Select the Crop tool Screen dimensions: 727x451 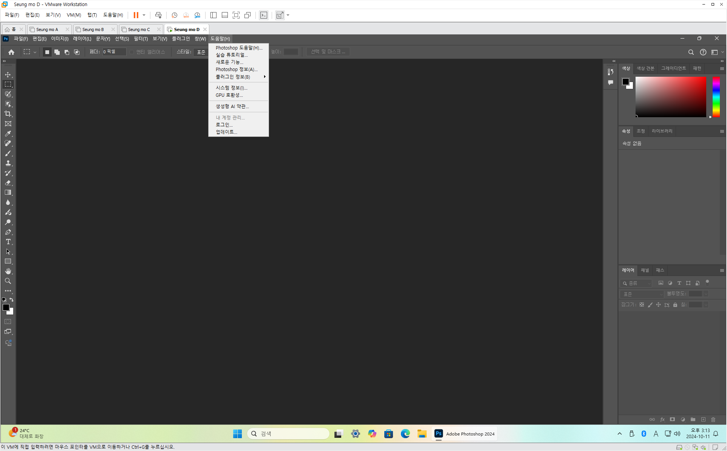[8, 114]
